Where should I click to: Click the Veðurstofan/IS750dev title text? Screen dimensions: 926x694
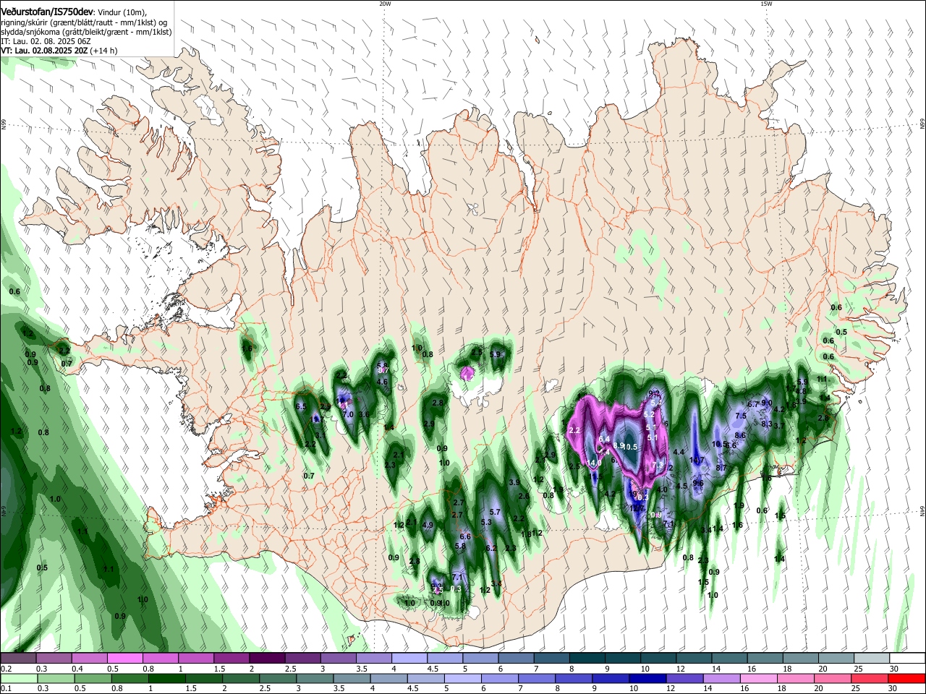point(47,12)
